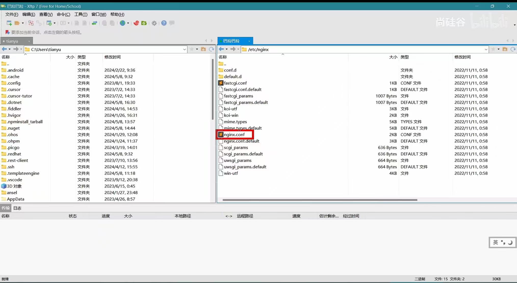Open the folder icon dropdown arrow

click(23, 23)
